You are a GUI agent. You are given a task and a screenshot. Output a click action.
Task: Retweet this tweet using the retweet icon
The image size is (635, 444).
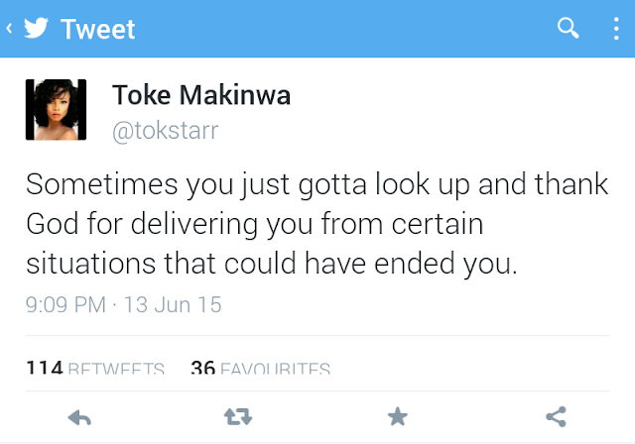point(238,417)
